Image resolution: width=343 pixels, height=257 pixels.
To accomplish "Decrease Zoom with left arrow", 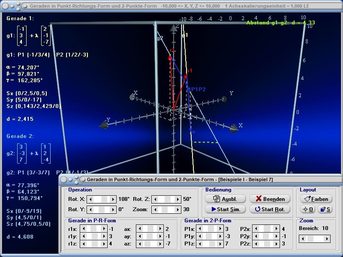I will (x=156, y=209).
